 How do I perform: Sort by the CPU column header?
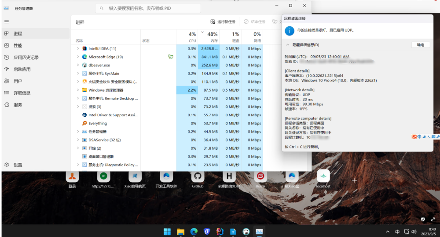[x=187, y=37]
